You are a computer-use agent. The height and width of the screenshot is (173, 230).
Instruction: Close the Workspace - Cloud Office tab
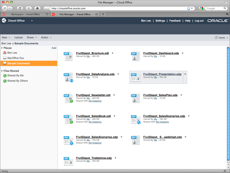(x=47, y=14)
